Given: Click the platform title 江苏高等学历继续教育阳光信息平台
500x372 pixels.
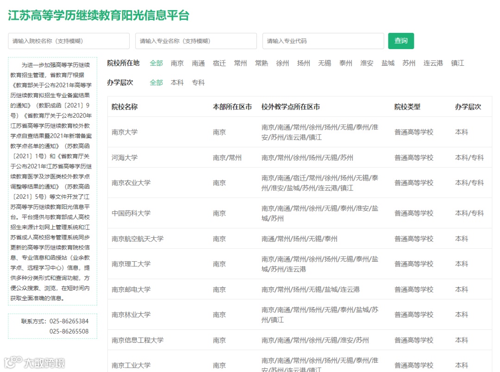Looking at the screenshot, I should (99, 15).
